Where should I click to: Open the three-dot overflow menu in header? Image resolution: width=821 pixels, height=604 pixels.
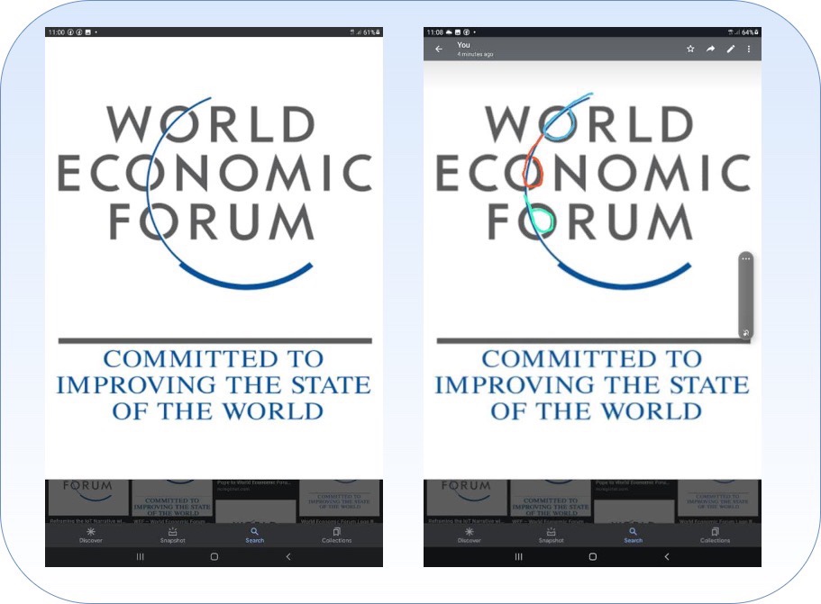[x=749, y=50]
